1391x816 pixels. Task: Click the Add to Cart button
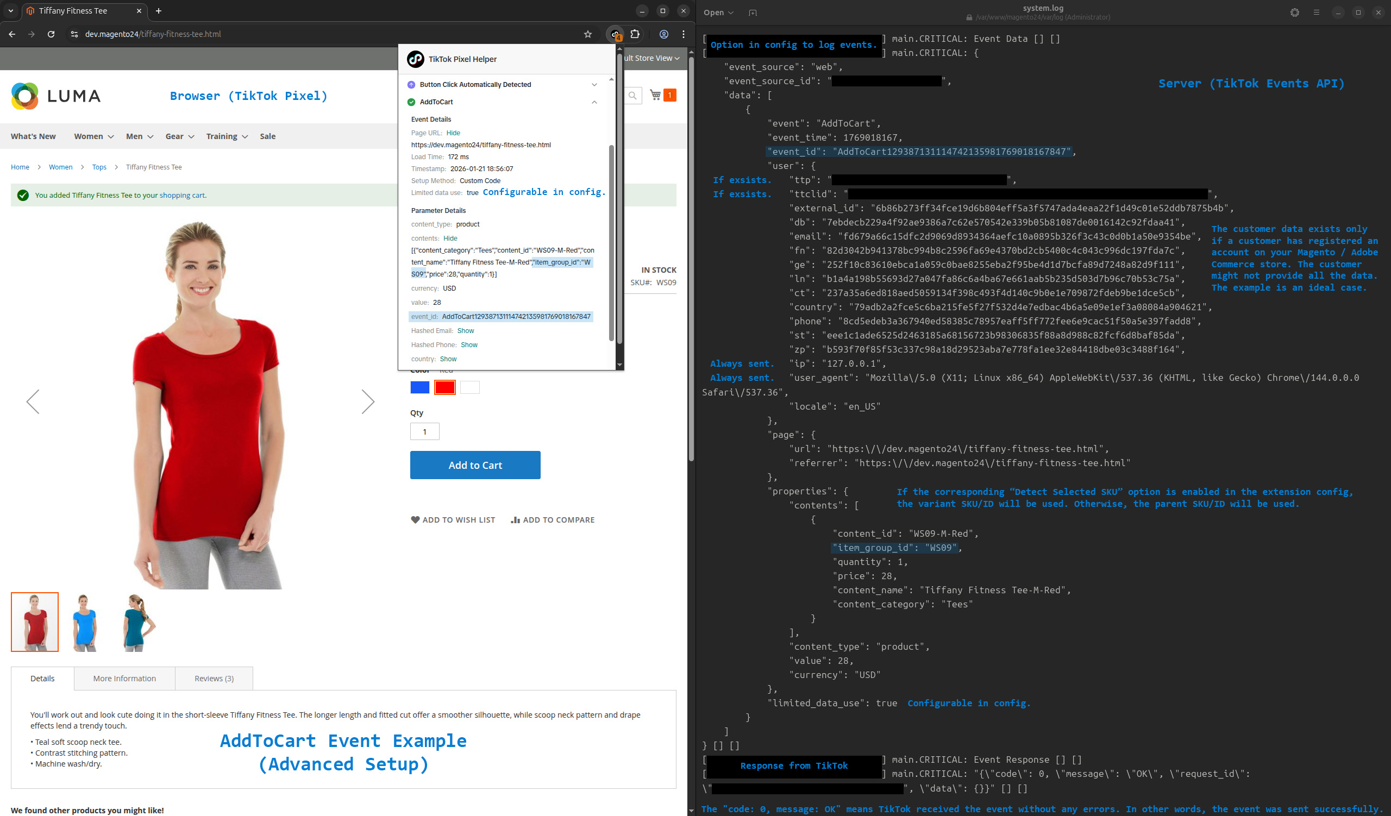[475, 465]
